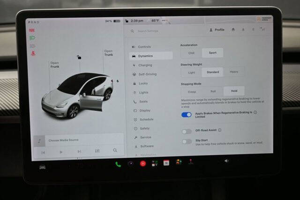Tap the cellular signal icon in the header
This screenshot has height=200, width=300.
point(262,29)
